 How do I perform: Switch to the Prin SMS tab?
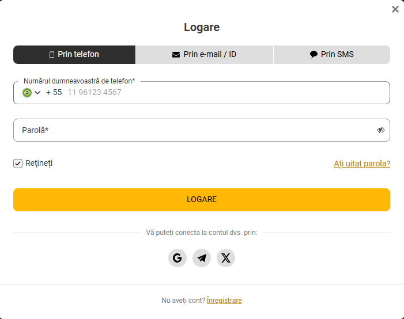pyautogui.click(x=332, y=55)
